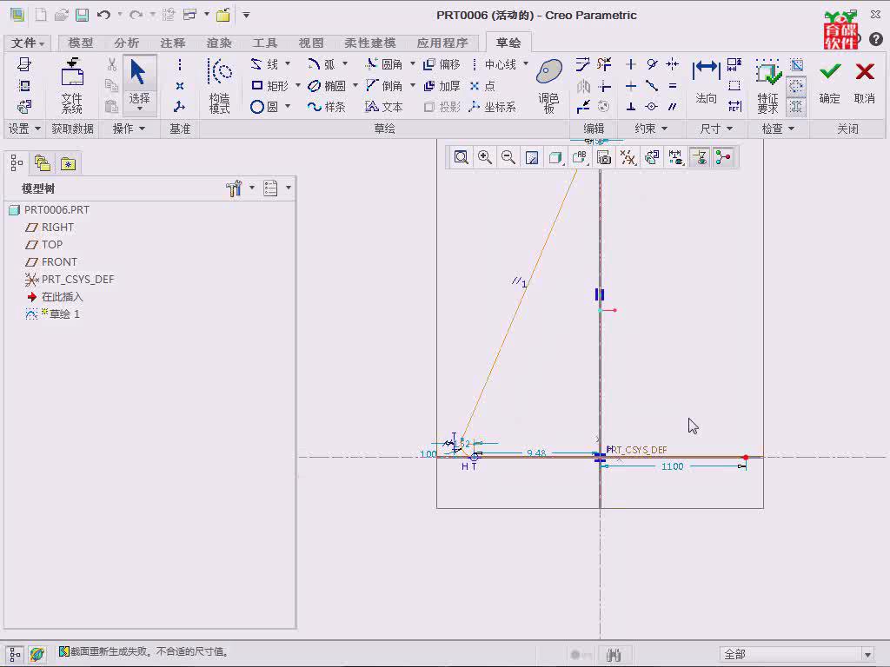Screen dimensions: 890x667
Task: Click 取消 to cancel the sketch
Action: click(x=865, y=83)
